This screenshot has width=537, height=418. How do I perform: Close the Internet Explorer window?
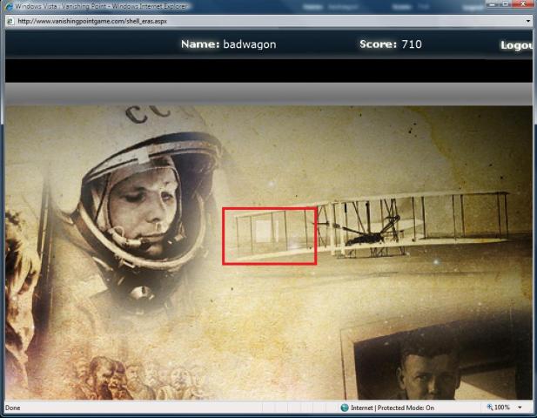tap(523, 4)
